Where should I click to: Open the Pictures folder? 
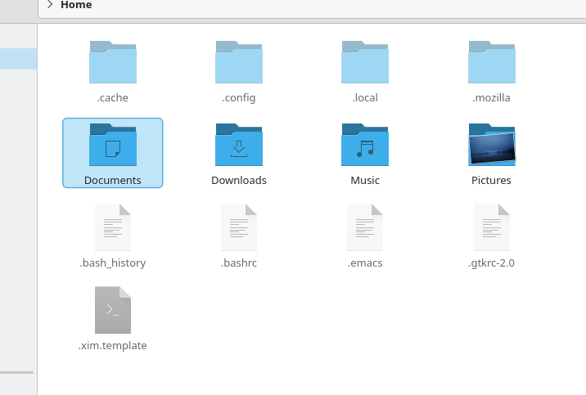(491, 146)
